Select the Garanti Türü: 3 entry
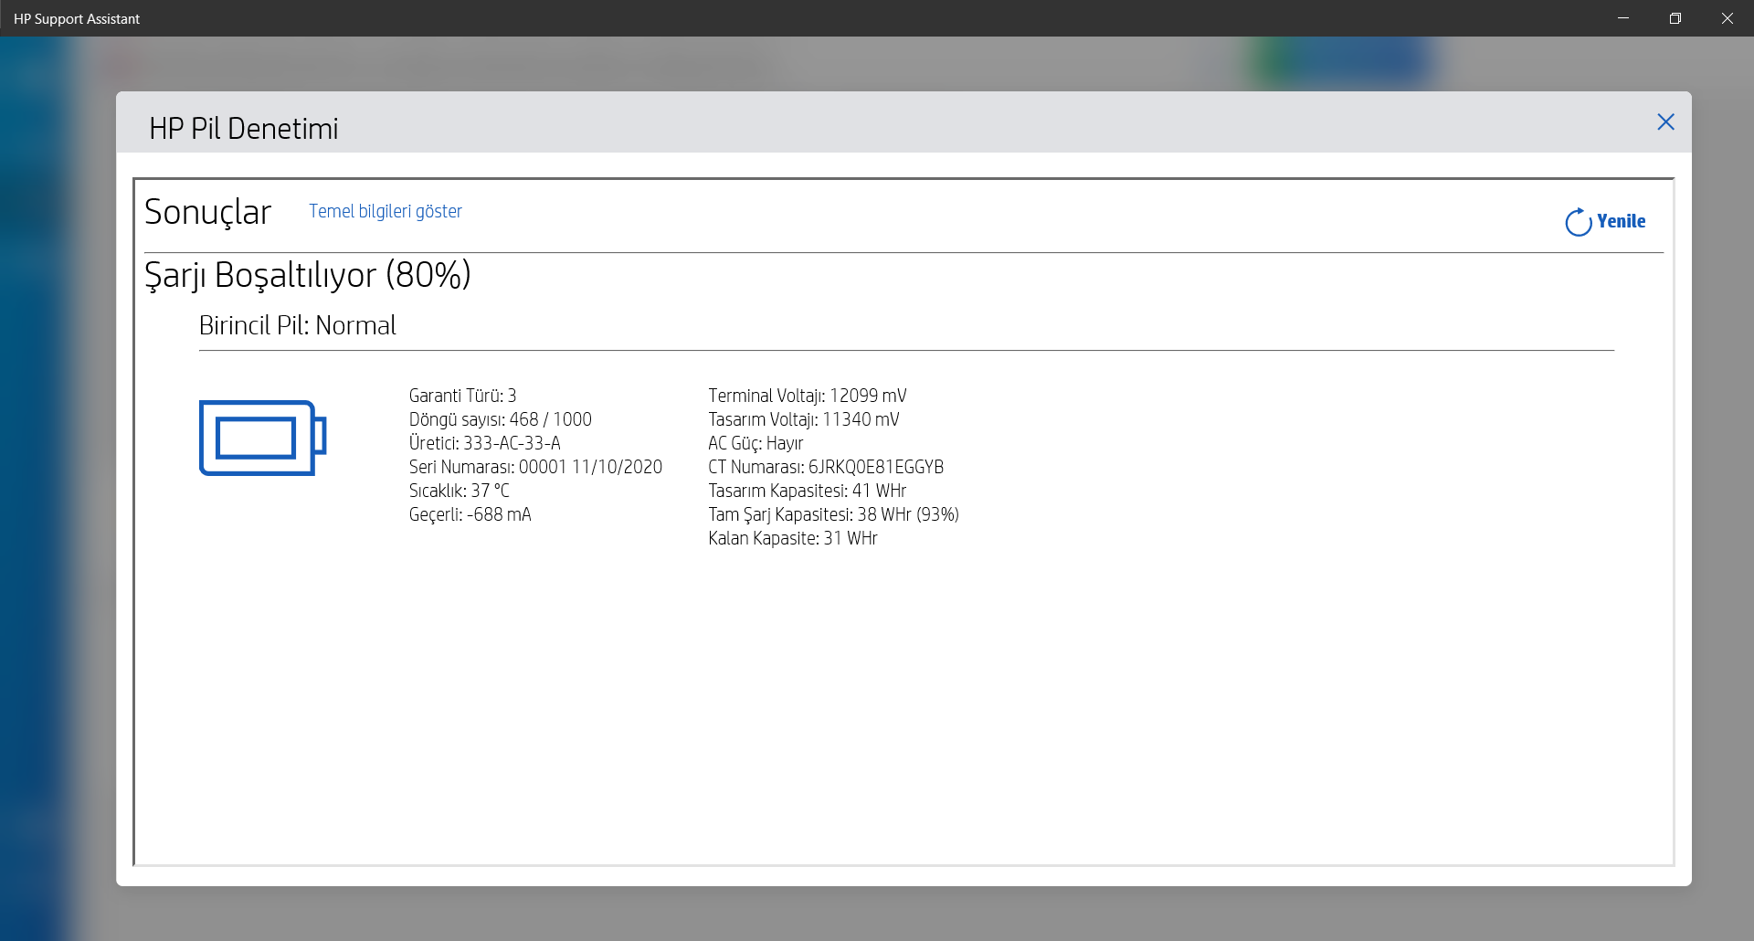The height and width of the screenshot is (941, 1754). coord(463,396)
